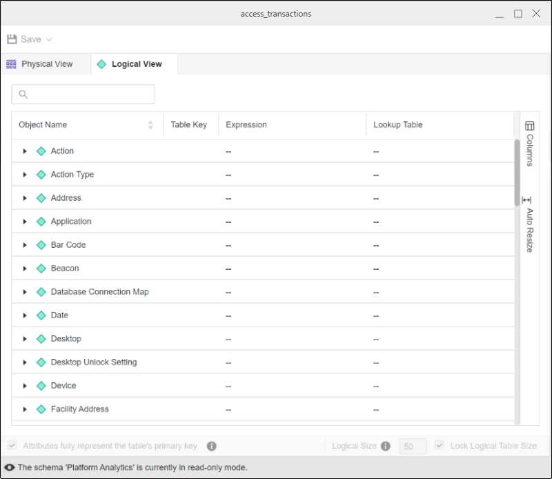Expand the Desktop Unlock Setting row

25,362
